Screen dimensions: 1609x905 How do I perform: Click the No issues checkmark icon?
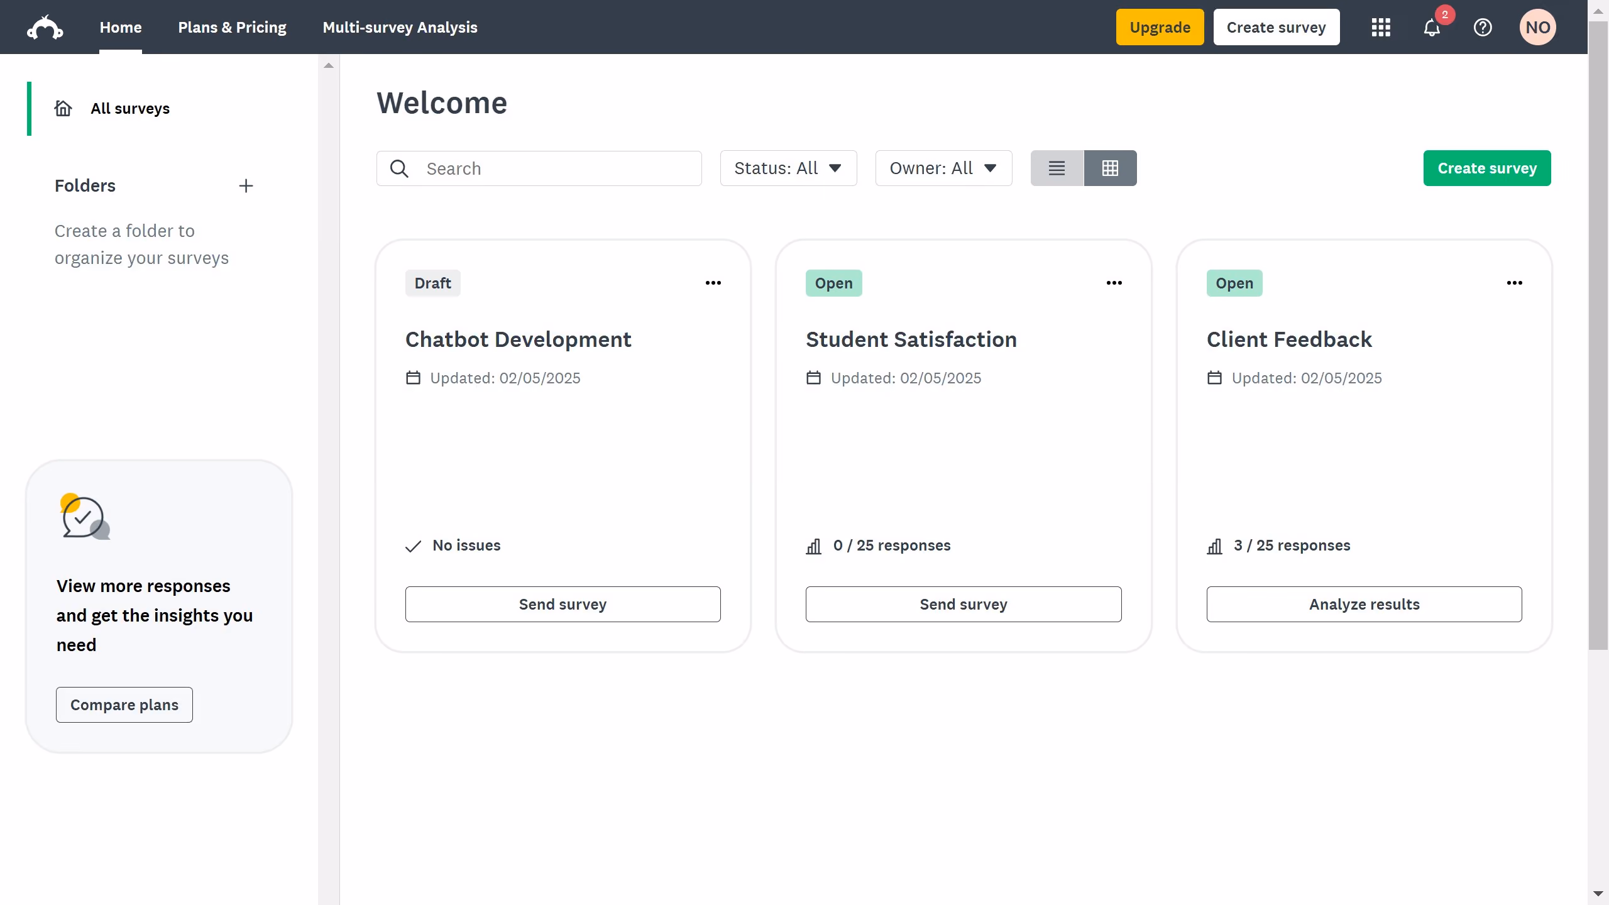click(413, 546)
